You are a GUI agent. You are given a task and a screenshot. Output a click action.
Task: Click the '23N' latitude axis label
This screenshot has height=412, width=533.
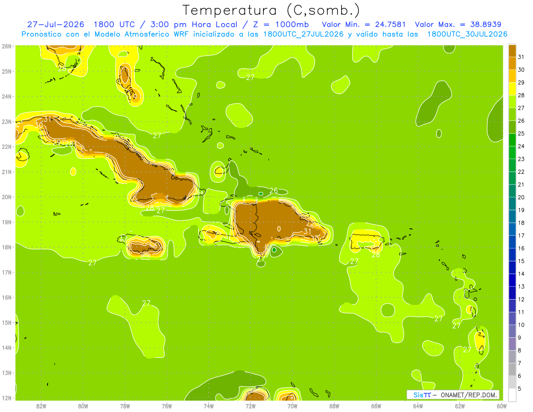click(6, 121)
